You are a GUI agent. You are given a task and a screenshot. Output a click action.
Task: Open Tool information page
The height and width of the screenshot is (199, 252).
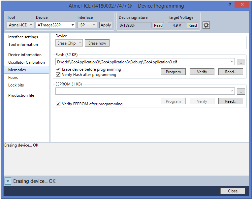point(23,45)
